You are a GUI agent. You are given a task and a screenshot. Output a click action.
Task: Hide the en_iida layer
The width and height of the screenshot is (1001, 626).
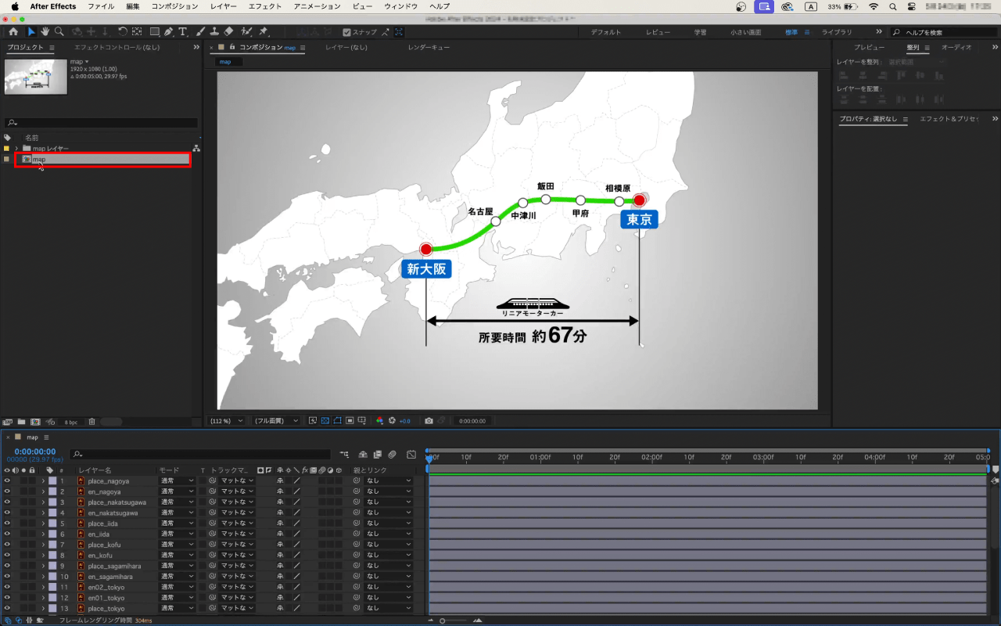(x=7, y=534)
